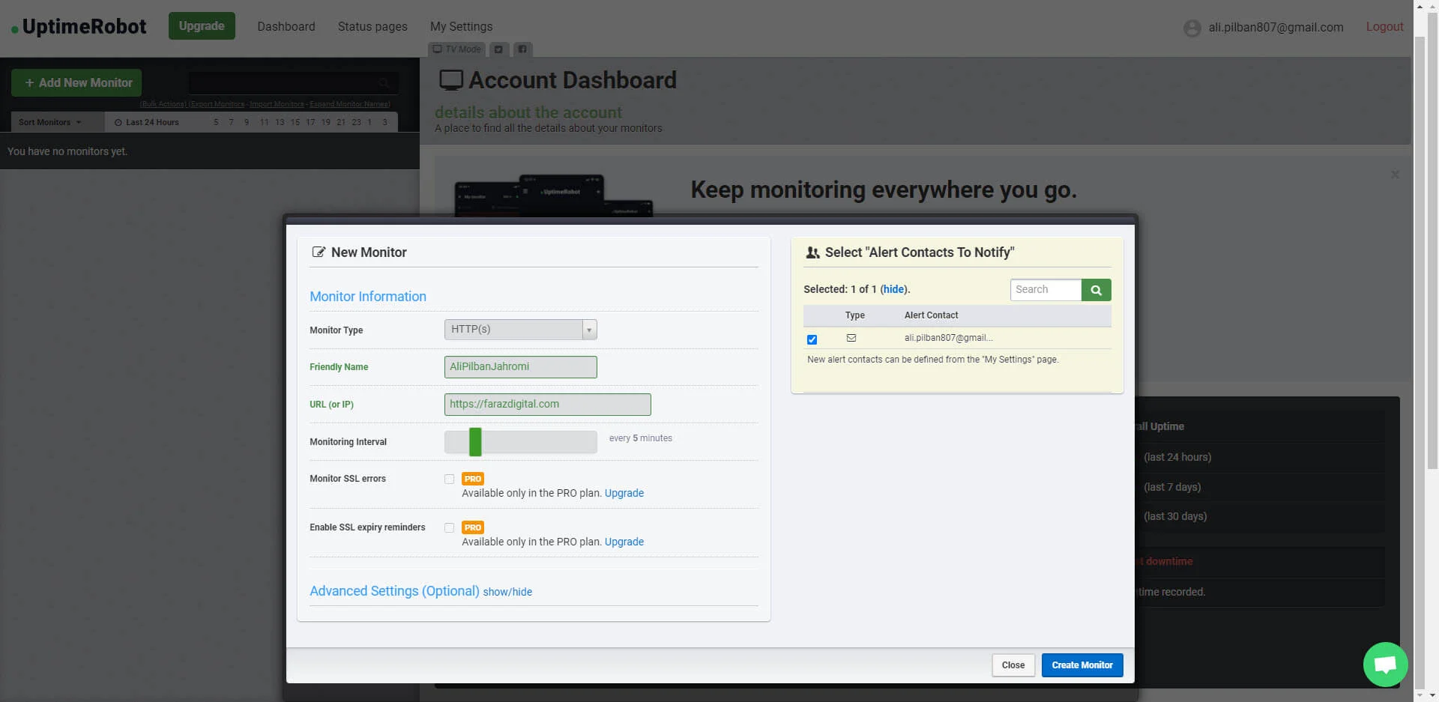Click the UptimeRobot logo
Viewport: 1439px width, 702px height.
click(x=79, y=27)
